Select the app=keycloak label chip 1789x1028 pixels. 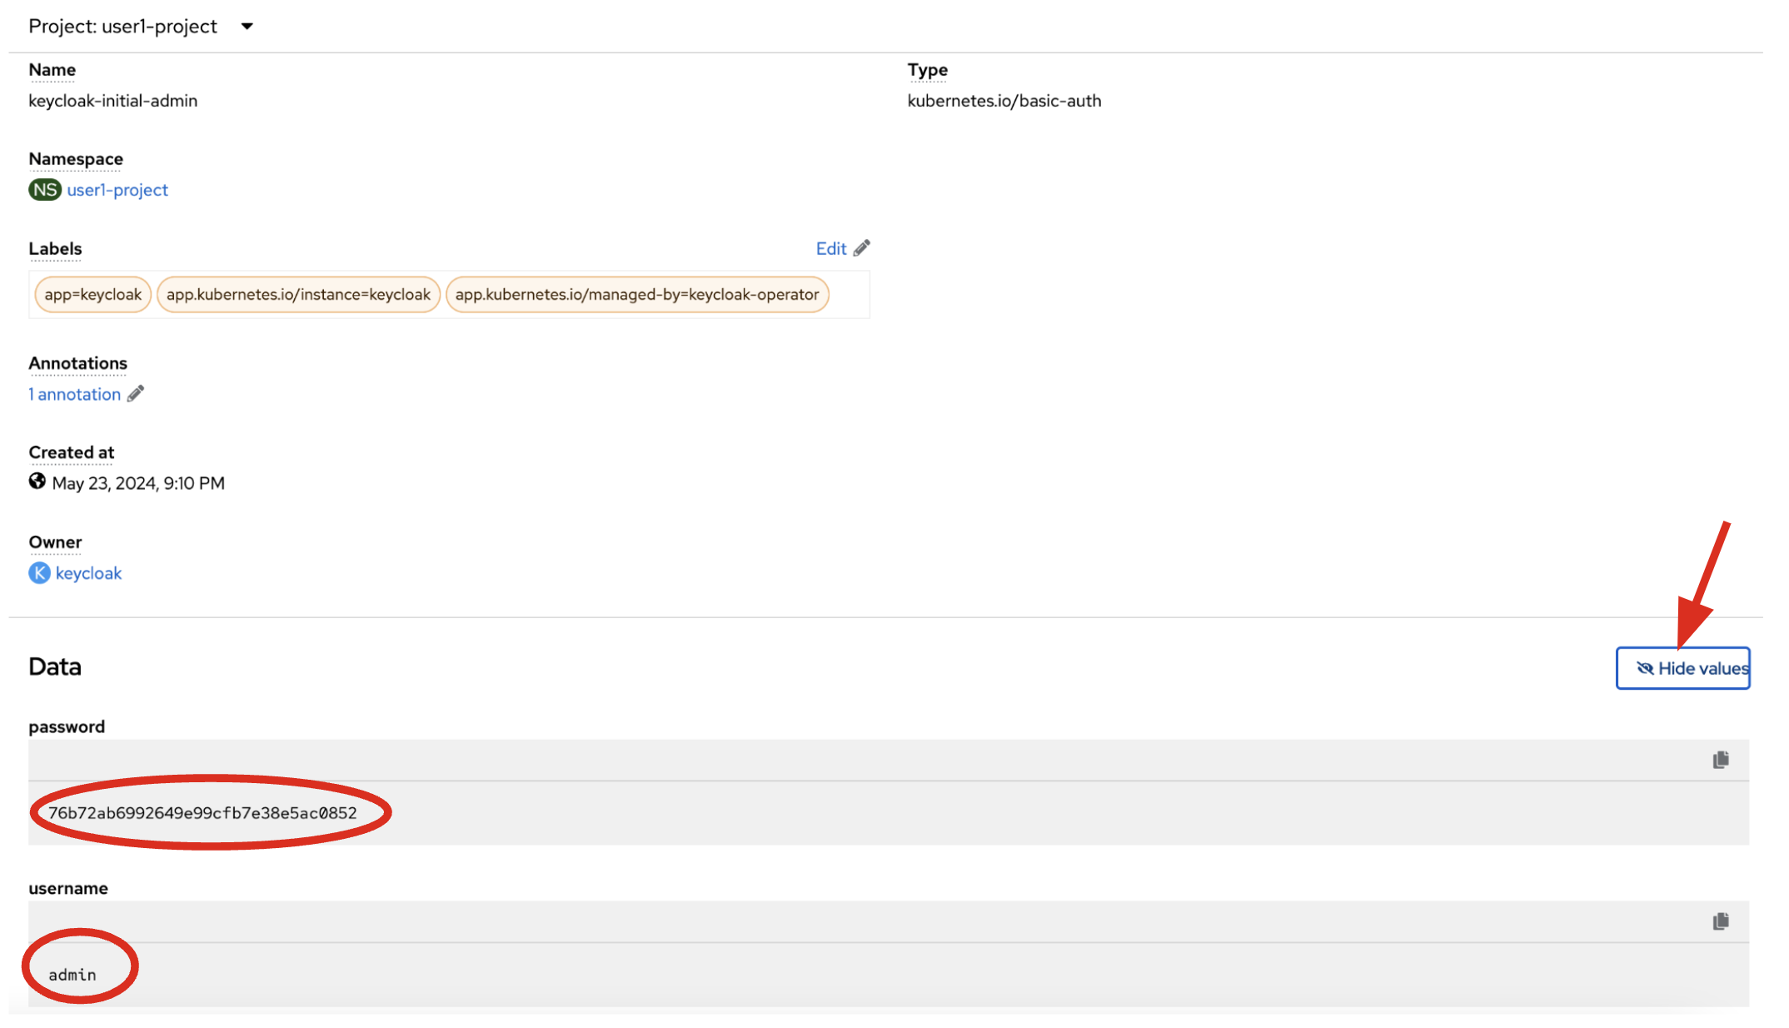coord(93,295)
